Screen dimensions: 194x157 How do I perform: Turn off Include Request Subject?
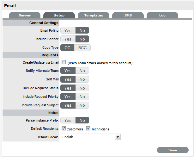82,105
